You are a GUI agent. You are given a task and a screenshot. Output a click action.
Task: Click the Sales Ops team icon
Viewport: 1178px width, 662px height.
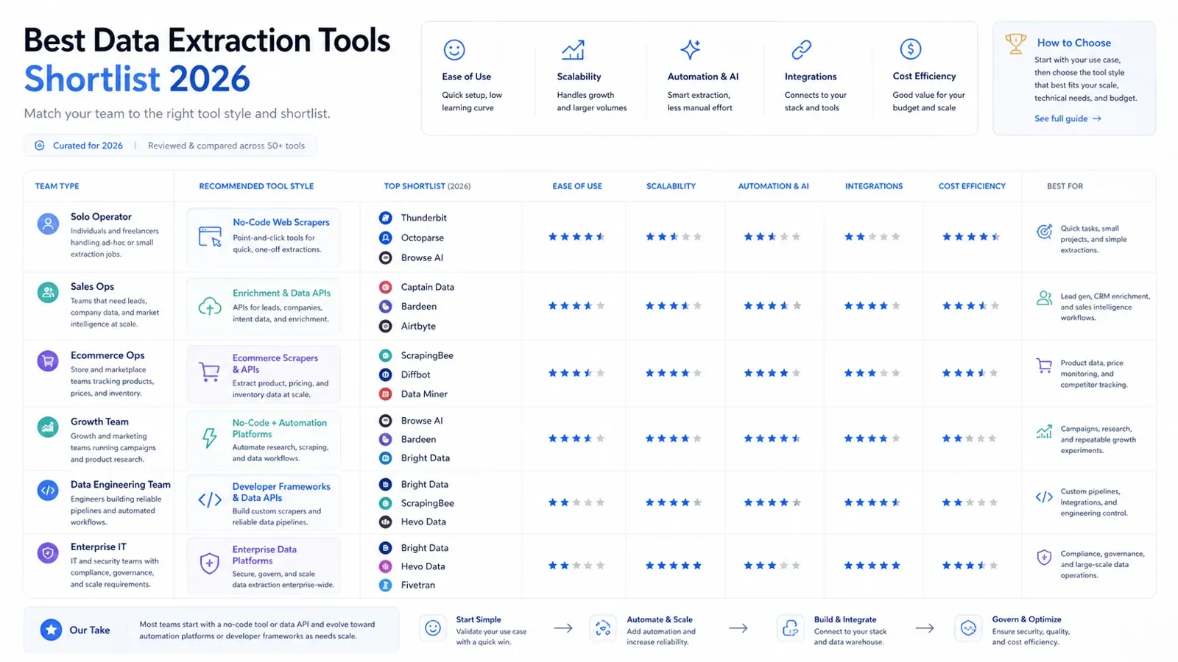(48, 293)
